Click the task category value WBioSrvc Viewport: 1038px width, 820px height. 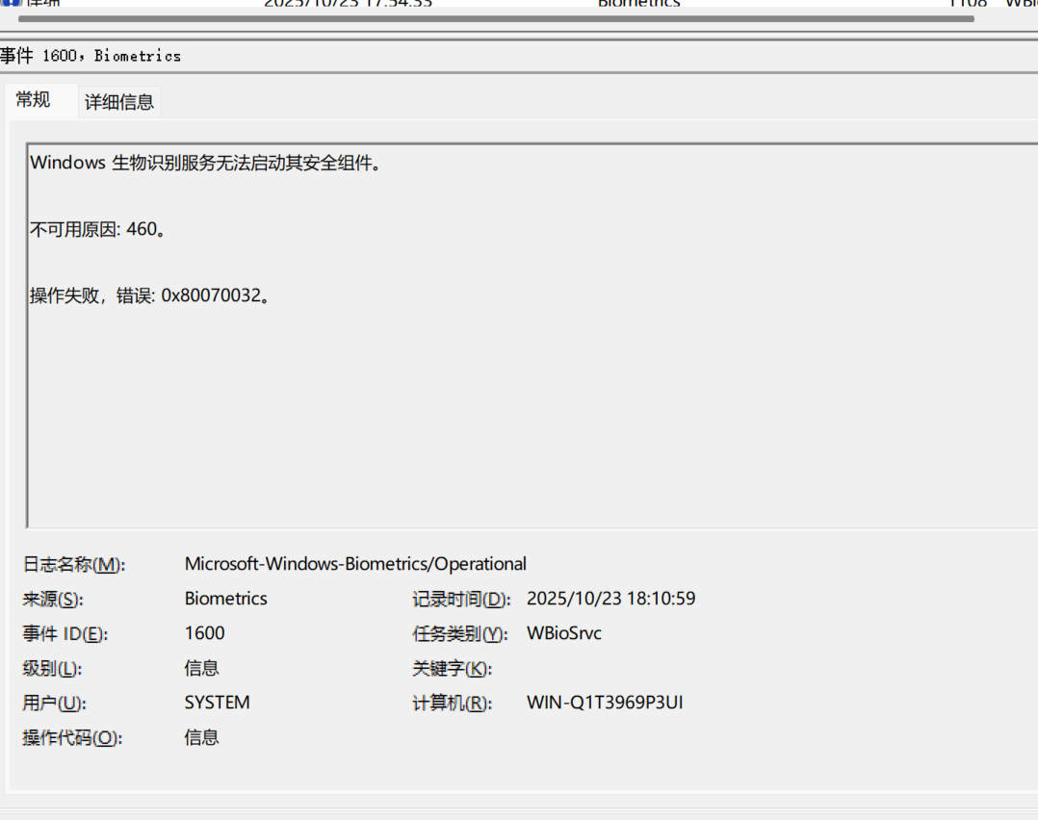click(x=564, y=633)
